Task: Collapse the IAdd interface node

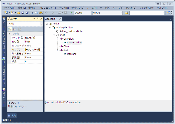Action: tap(53, 35)
